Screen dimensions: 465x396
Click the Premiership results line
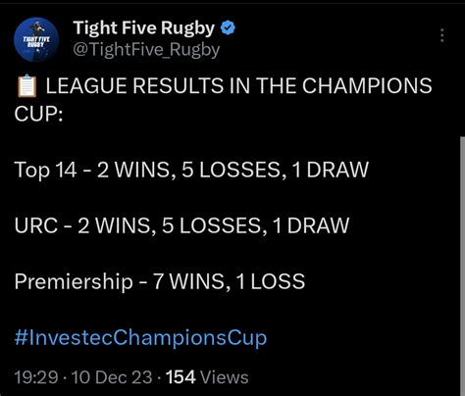(x=160, y=281)
